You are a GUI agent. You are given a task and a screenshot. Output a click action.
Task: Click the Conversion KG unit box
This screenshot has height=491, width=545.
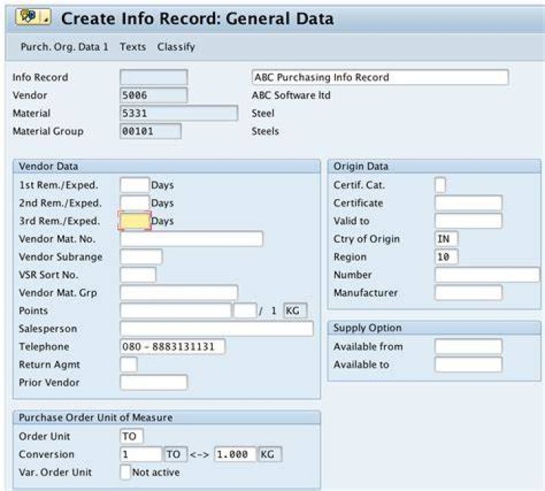[x=269, y=455]
